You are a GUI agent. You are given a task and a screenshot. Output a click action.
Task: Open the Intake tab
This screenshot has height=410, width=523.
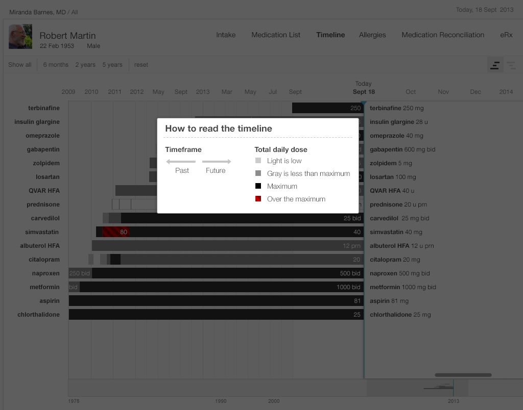[226, 35]
